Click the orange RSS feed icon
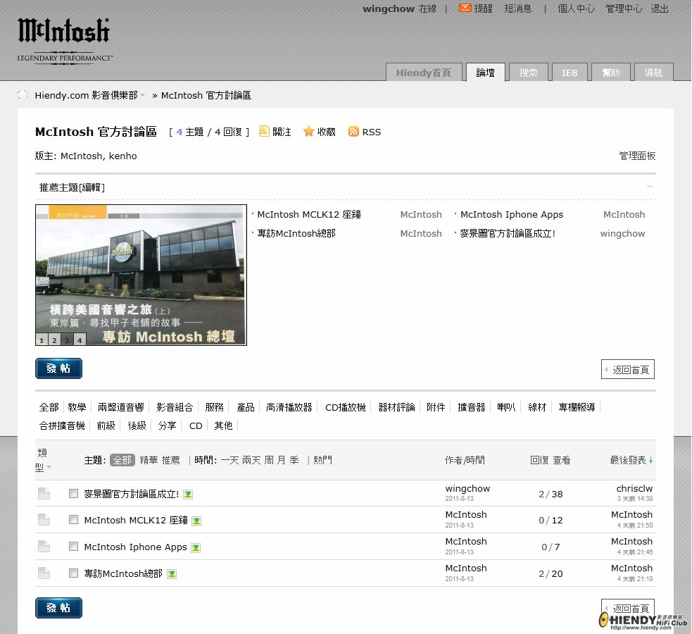 353,132
